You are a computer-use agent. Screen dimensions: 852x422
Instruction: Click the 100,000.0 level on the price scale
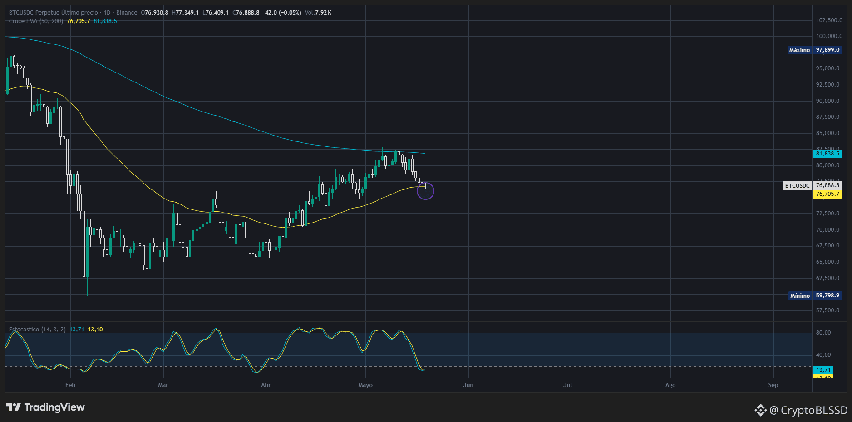tap(829, 36)
